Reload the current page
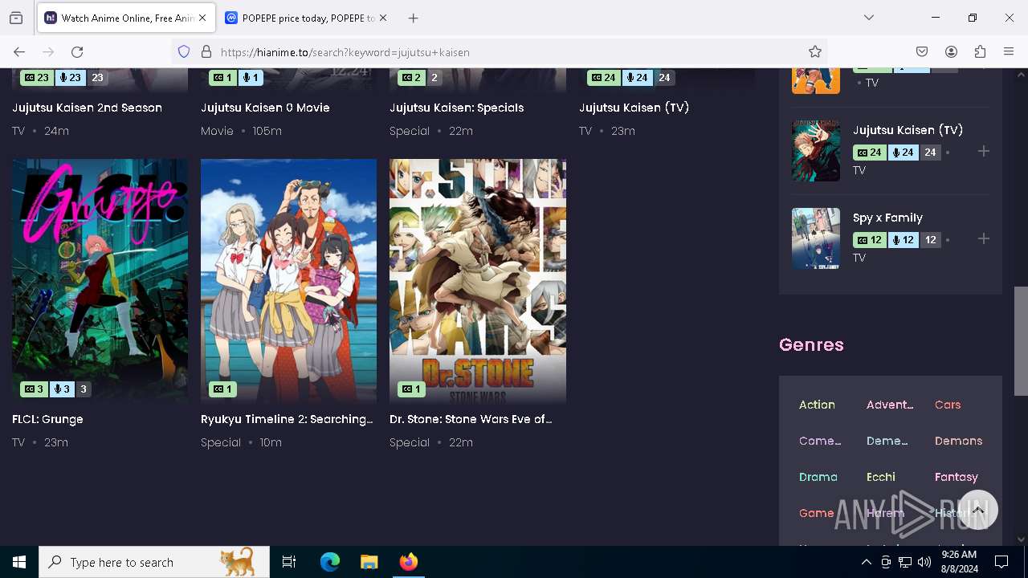The image size is (1028, 578). (77, 52)
